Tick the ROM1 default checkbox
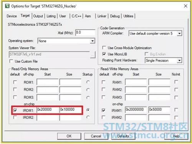The image size is (192, 144). pos(15,82)
